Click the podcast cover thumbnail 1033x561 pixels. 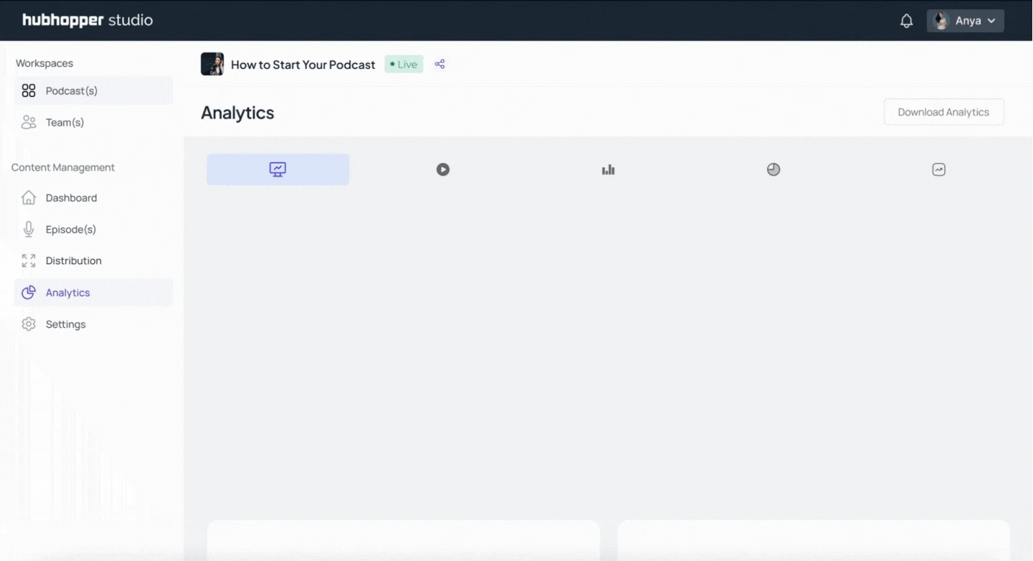[x=212, y=64]
